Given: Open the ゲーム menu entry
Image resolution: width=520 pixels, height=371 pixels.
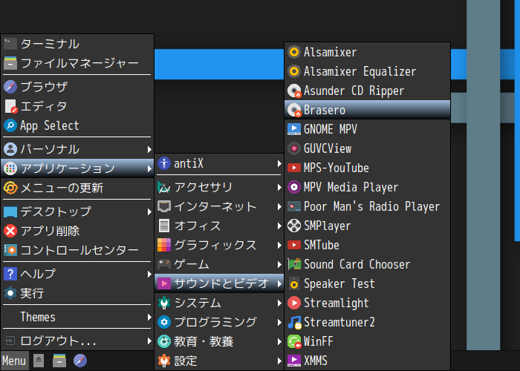Looking at the screenshot, I should (x=219, y=264).
